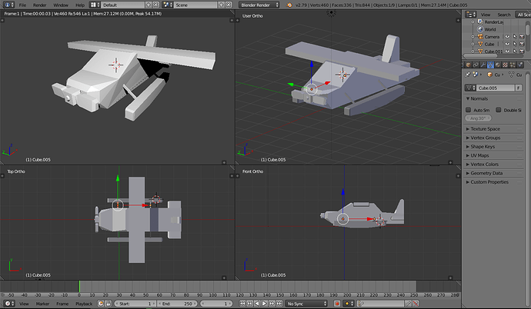531x309 pixels.
Task: Switch to Object properties tab
Action: 469,65
